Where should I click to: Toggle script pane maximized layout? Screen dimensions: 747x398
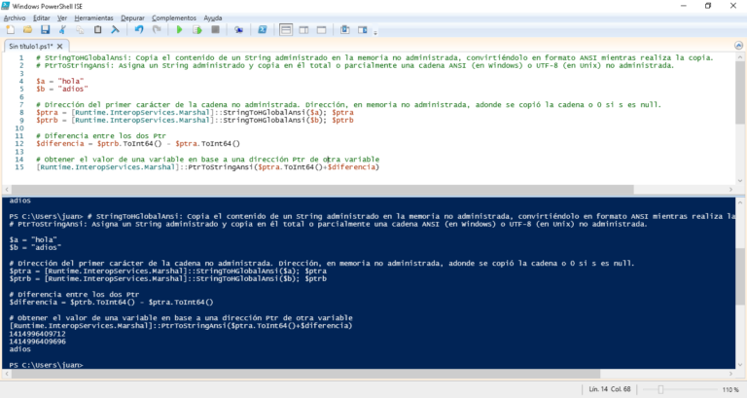[x=321, y=29]
